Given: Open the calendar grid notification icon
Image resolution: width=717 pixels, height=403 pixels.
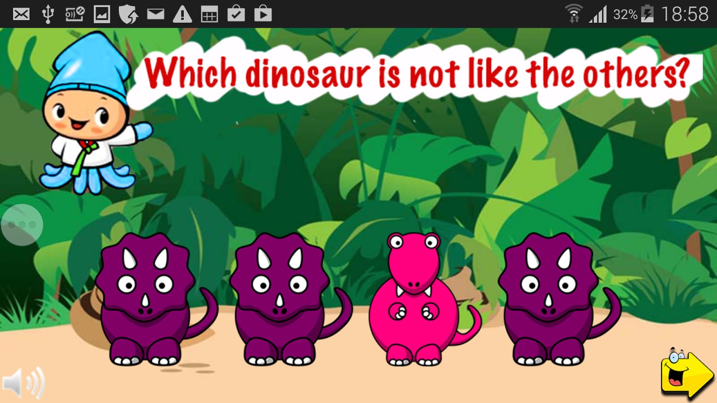Looking at the screenshot, I should (209, 14).
